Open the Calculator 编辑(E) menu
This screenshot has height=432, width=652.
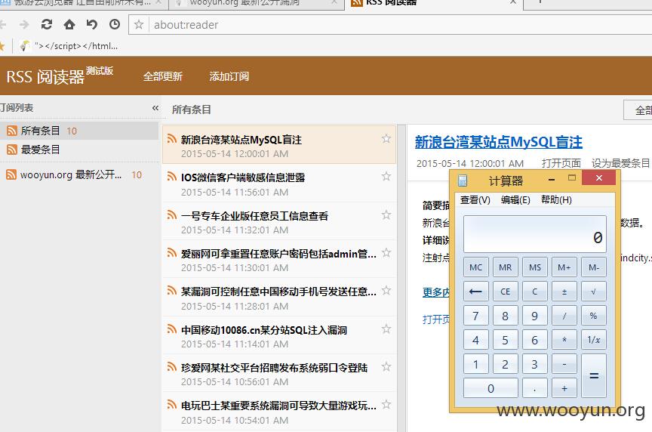pyautogui.click(x=515, y=200)
